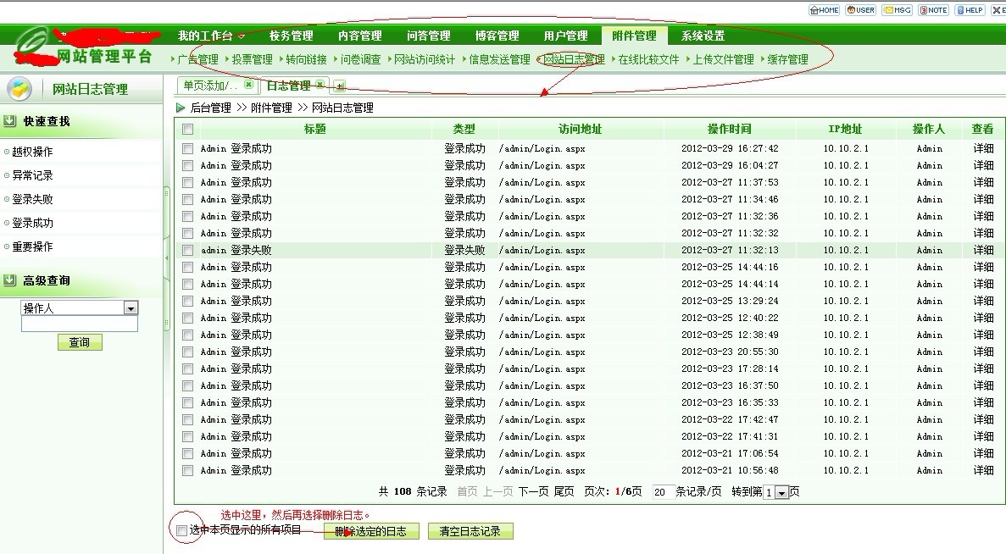
Task: Click the NOTE icon
Action: pos(933,10)
